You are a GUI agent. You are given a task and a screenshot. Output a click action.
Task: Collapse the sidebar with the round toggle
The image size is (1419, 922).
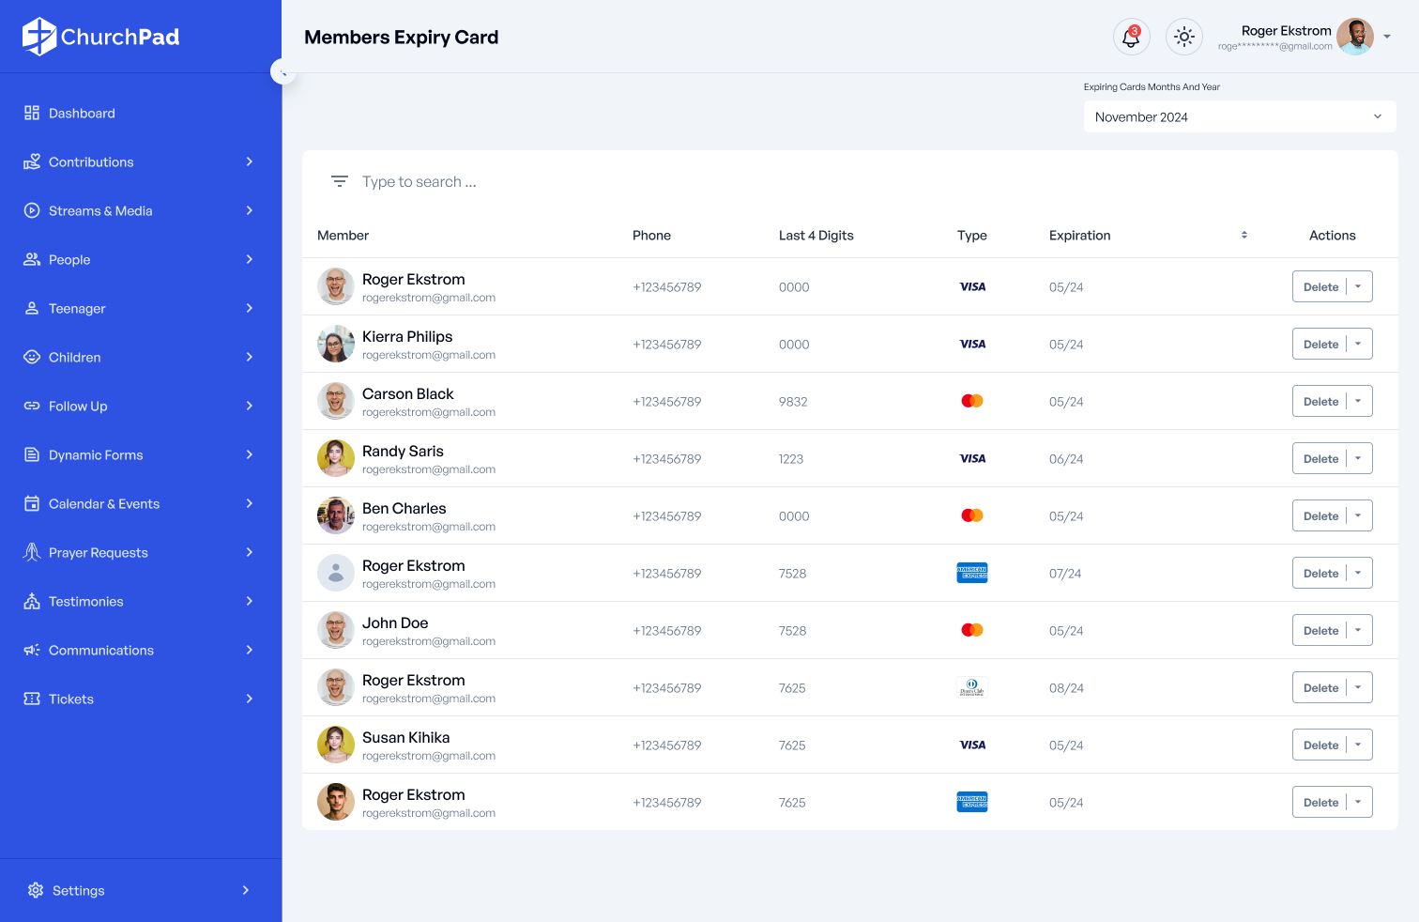[282, 71]
